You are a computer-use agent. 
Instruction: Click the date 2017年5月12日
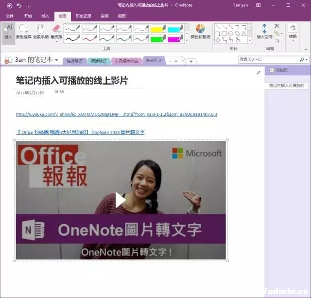[30, 93]
